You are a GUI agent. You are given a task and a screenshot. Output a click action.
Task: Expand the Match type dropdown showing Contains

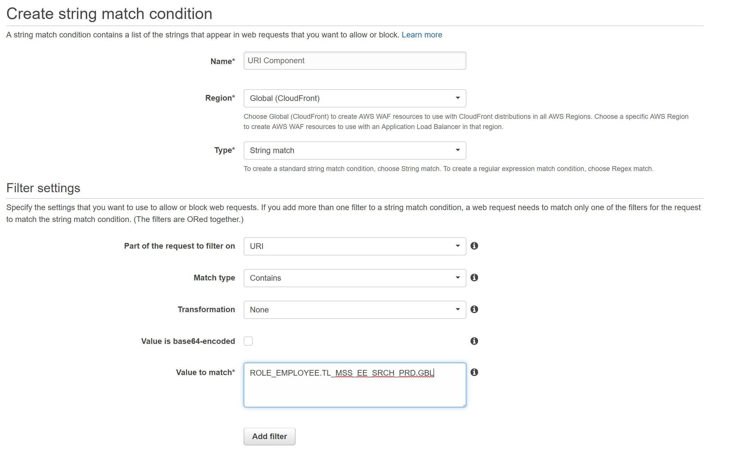[355, 278]
